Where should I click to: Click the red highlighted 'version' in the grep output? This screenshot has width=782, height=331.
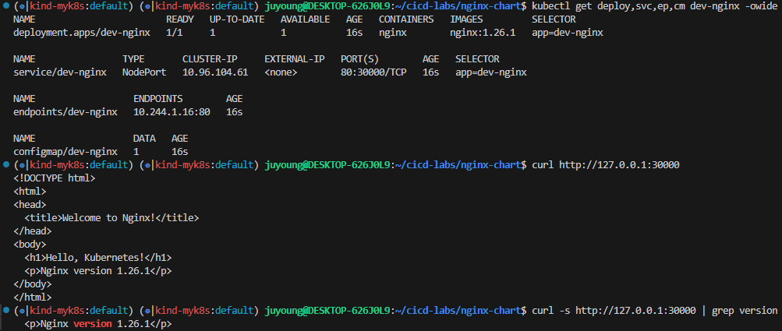[93, 323]
